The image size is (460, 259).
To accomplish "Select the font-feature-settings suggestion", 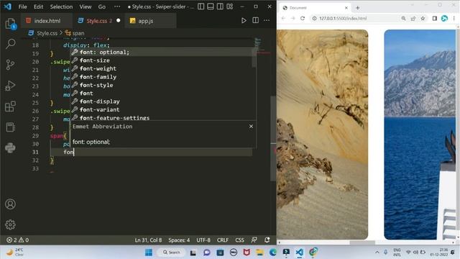I will click(163, 117).
